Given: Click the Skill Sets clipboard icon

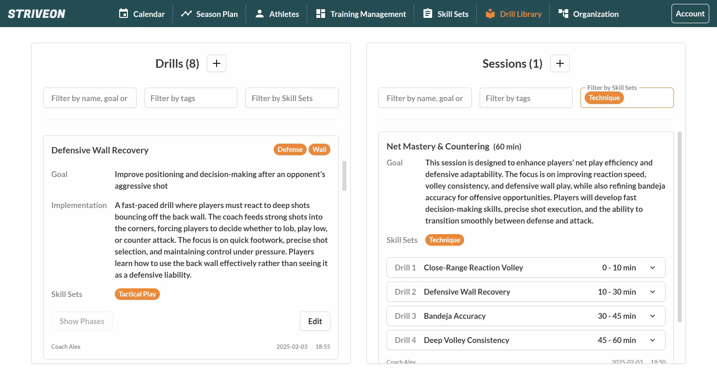Looking at the screenshot, I should [427, 14].
